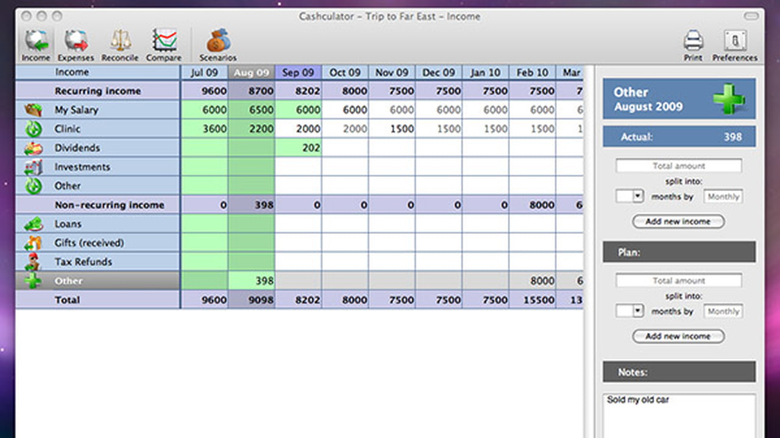Click Clinic 3600 cell for Jul 09
This screenshot has height=438, width=780.
coord(204,129)
